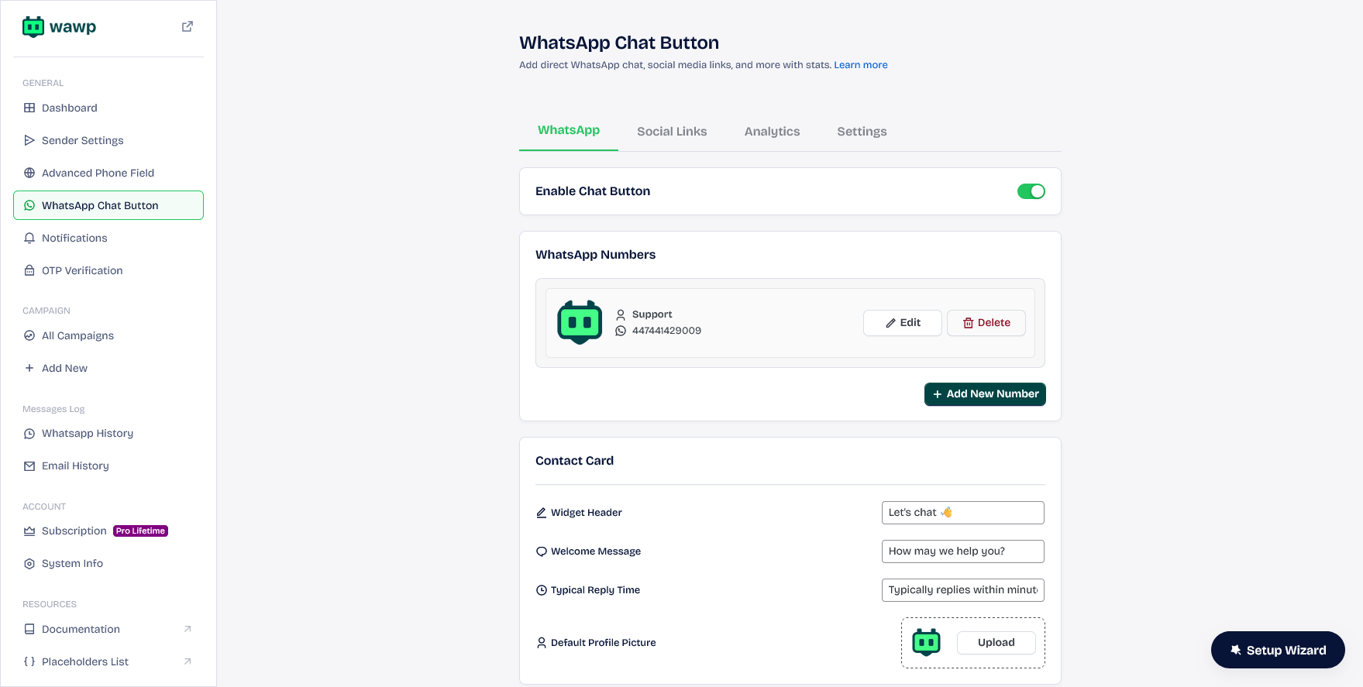
Task: Click Placeholders List external arrow icon
Action: point(188,661)
